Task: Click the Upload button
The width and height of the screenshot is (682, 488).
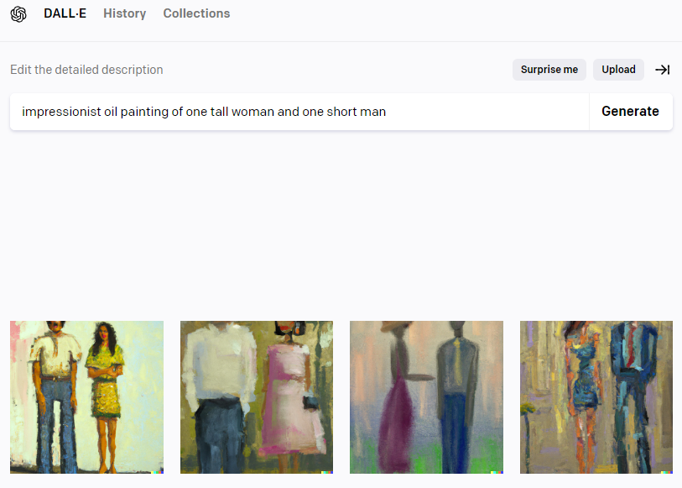Action: 618,70
